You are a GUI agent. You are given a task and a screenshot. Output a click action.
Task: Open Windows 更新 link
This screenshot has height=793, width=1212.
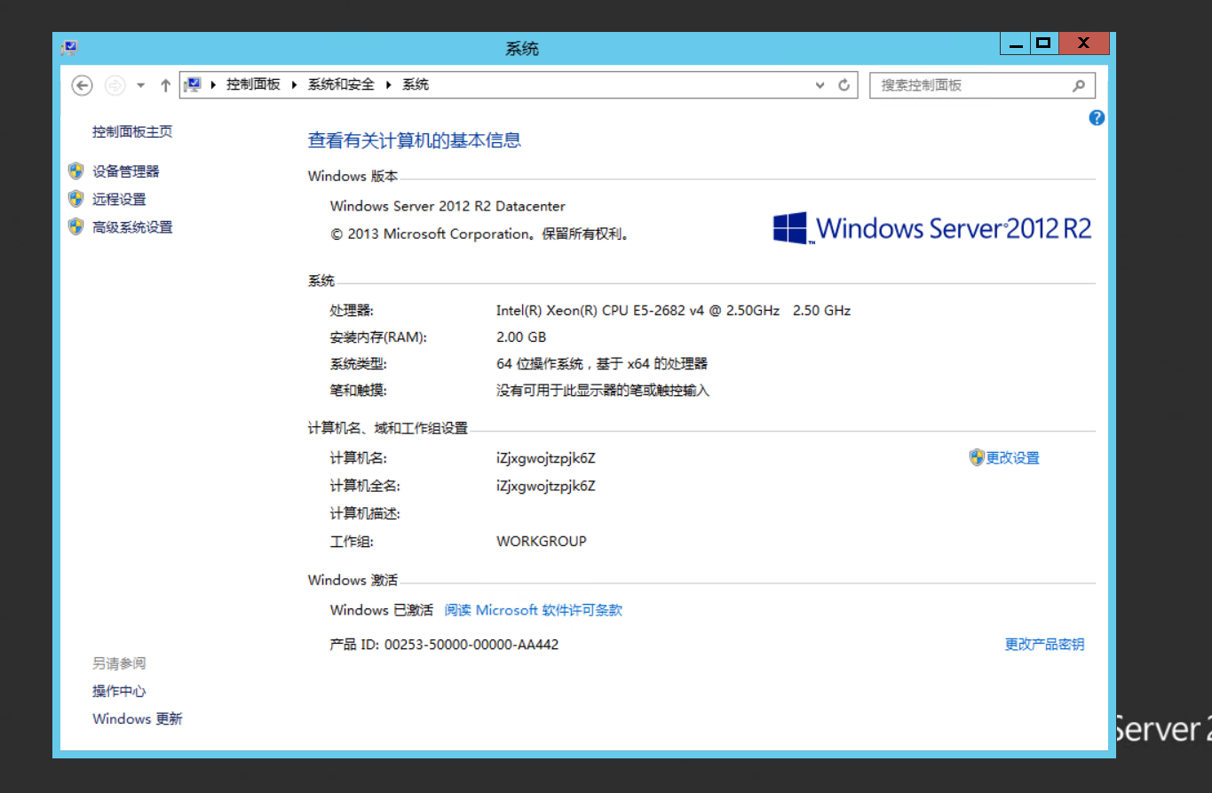tap(138, 719)
